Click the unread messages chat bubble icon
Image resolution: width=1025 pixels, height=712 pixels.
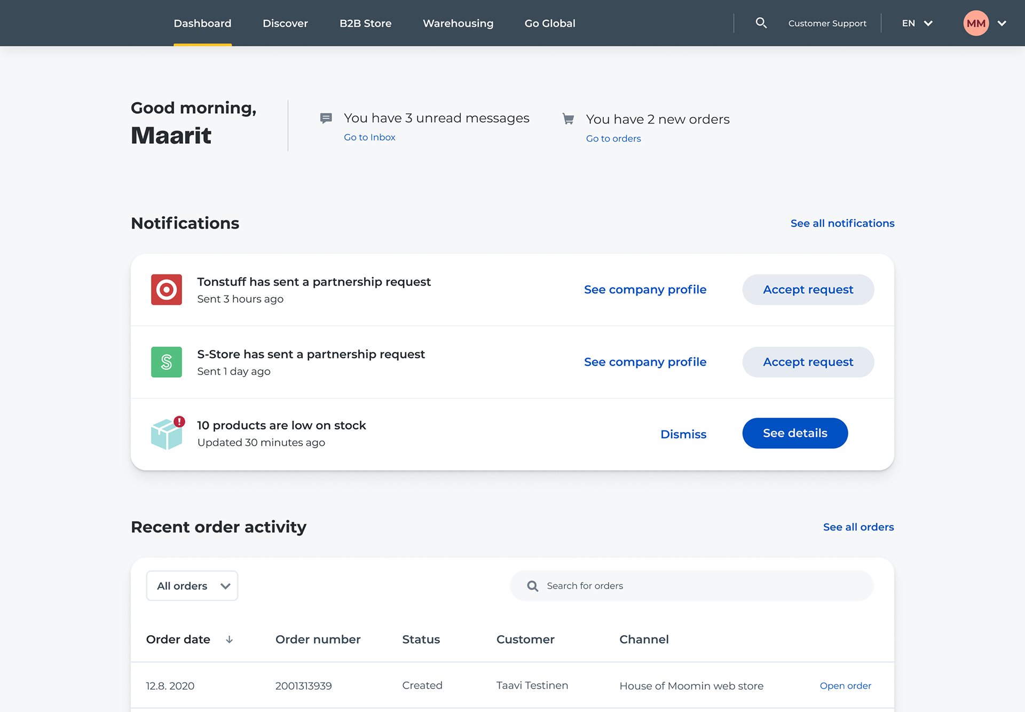point(326,118)
